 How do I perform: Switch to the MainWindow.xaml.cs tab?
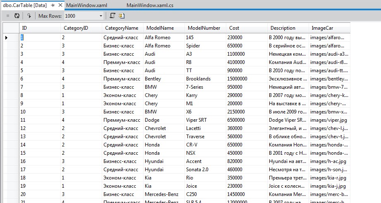point(150,5)
